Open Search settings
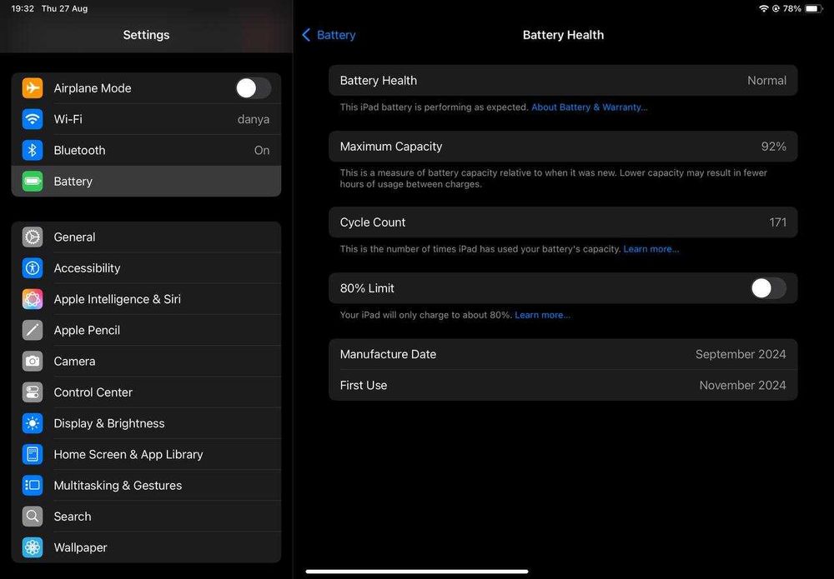This screenshot has width=834, height=579. pyautogui.click(x=146, y=517)
